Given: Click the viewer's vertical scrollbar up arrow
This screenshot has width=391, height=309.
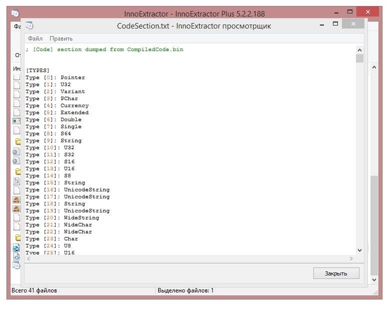Looking at the screenshot, I should tap(359, 50).
